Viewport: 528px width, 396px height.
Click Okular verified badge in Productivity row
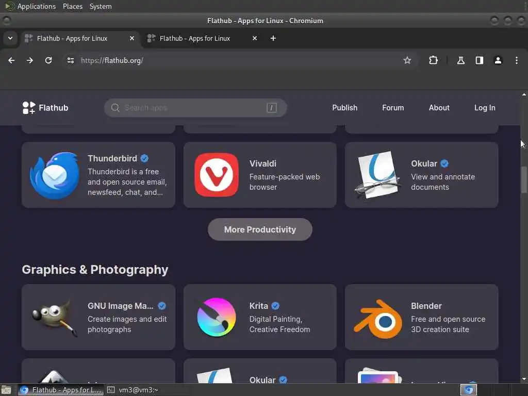pos(444,163)
